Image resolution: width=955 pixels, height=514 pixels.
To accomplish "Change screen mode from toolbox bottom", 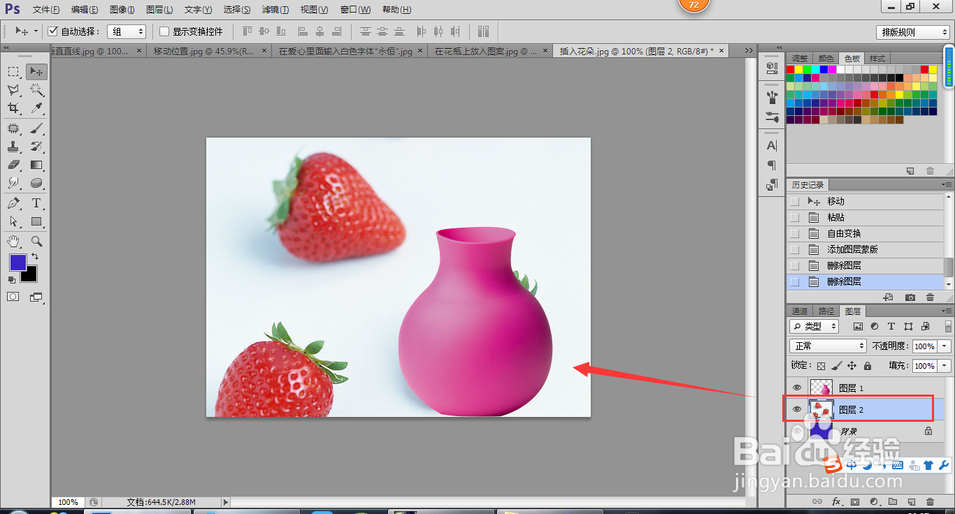I will [36, 297].
